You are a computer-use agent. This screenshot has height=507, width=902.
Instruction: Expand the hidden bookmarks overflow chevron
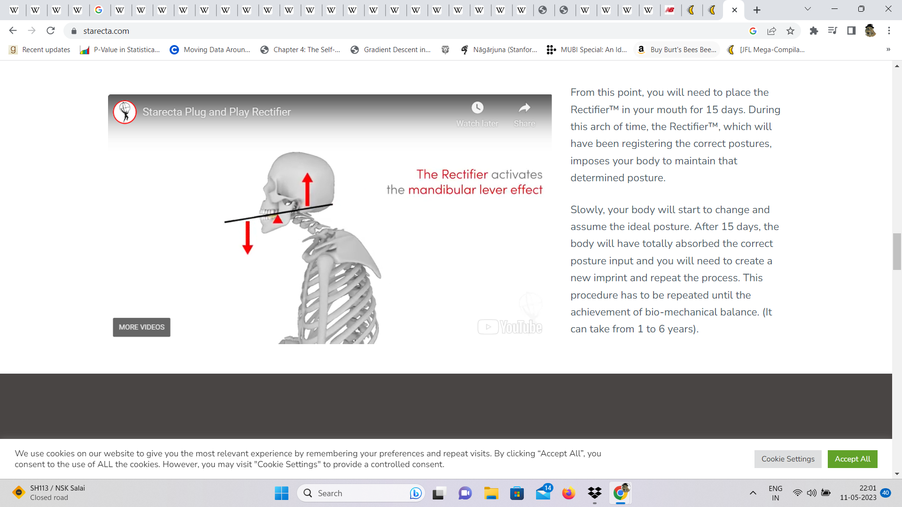tap(888, 50)
